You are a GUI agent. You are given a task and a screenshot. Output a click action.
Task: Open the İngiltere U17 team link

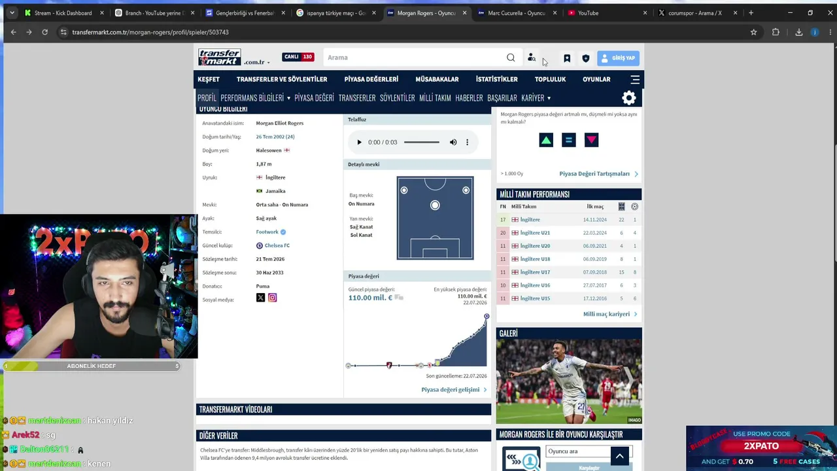tap(535, 272)
